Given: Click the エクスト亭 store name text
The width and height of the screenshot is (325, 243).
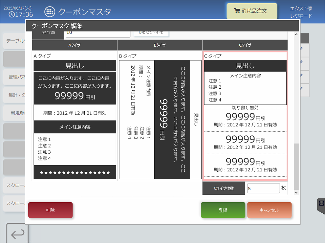Looking at the screenshot, I should click(301, 8).
